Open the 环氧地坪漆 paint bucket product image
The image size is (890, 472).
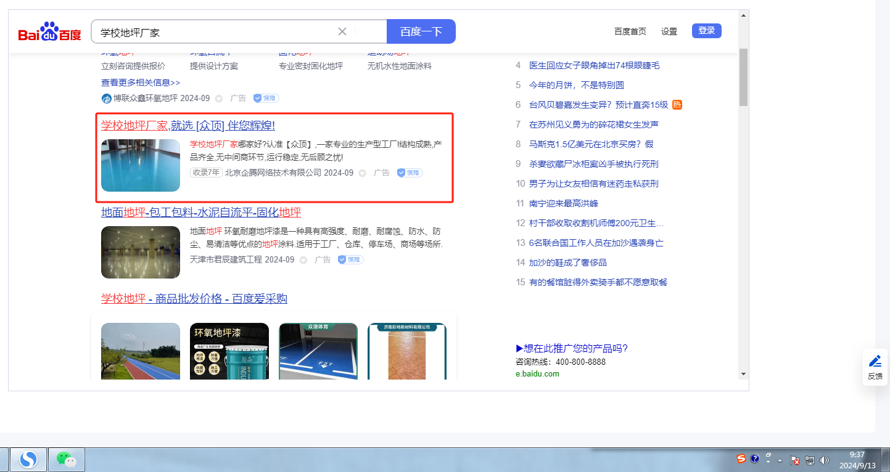point(229,351)
